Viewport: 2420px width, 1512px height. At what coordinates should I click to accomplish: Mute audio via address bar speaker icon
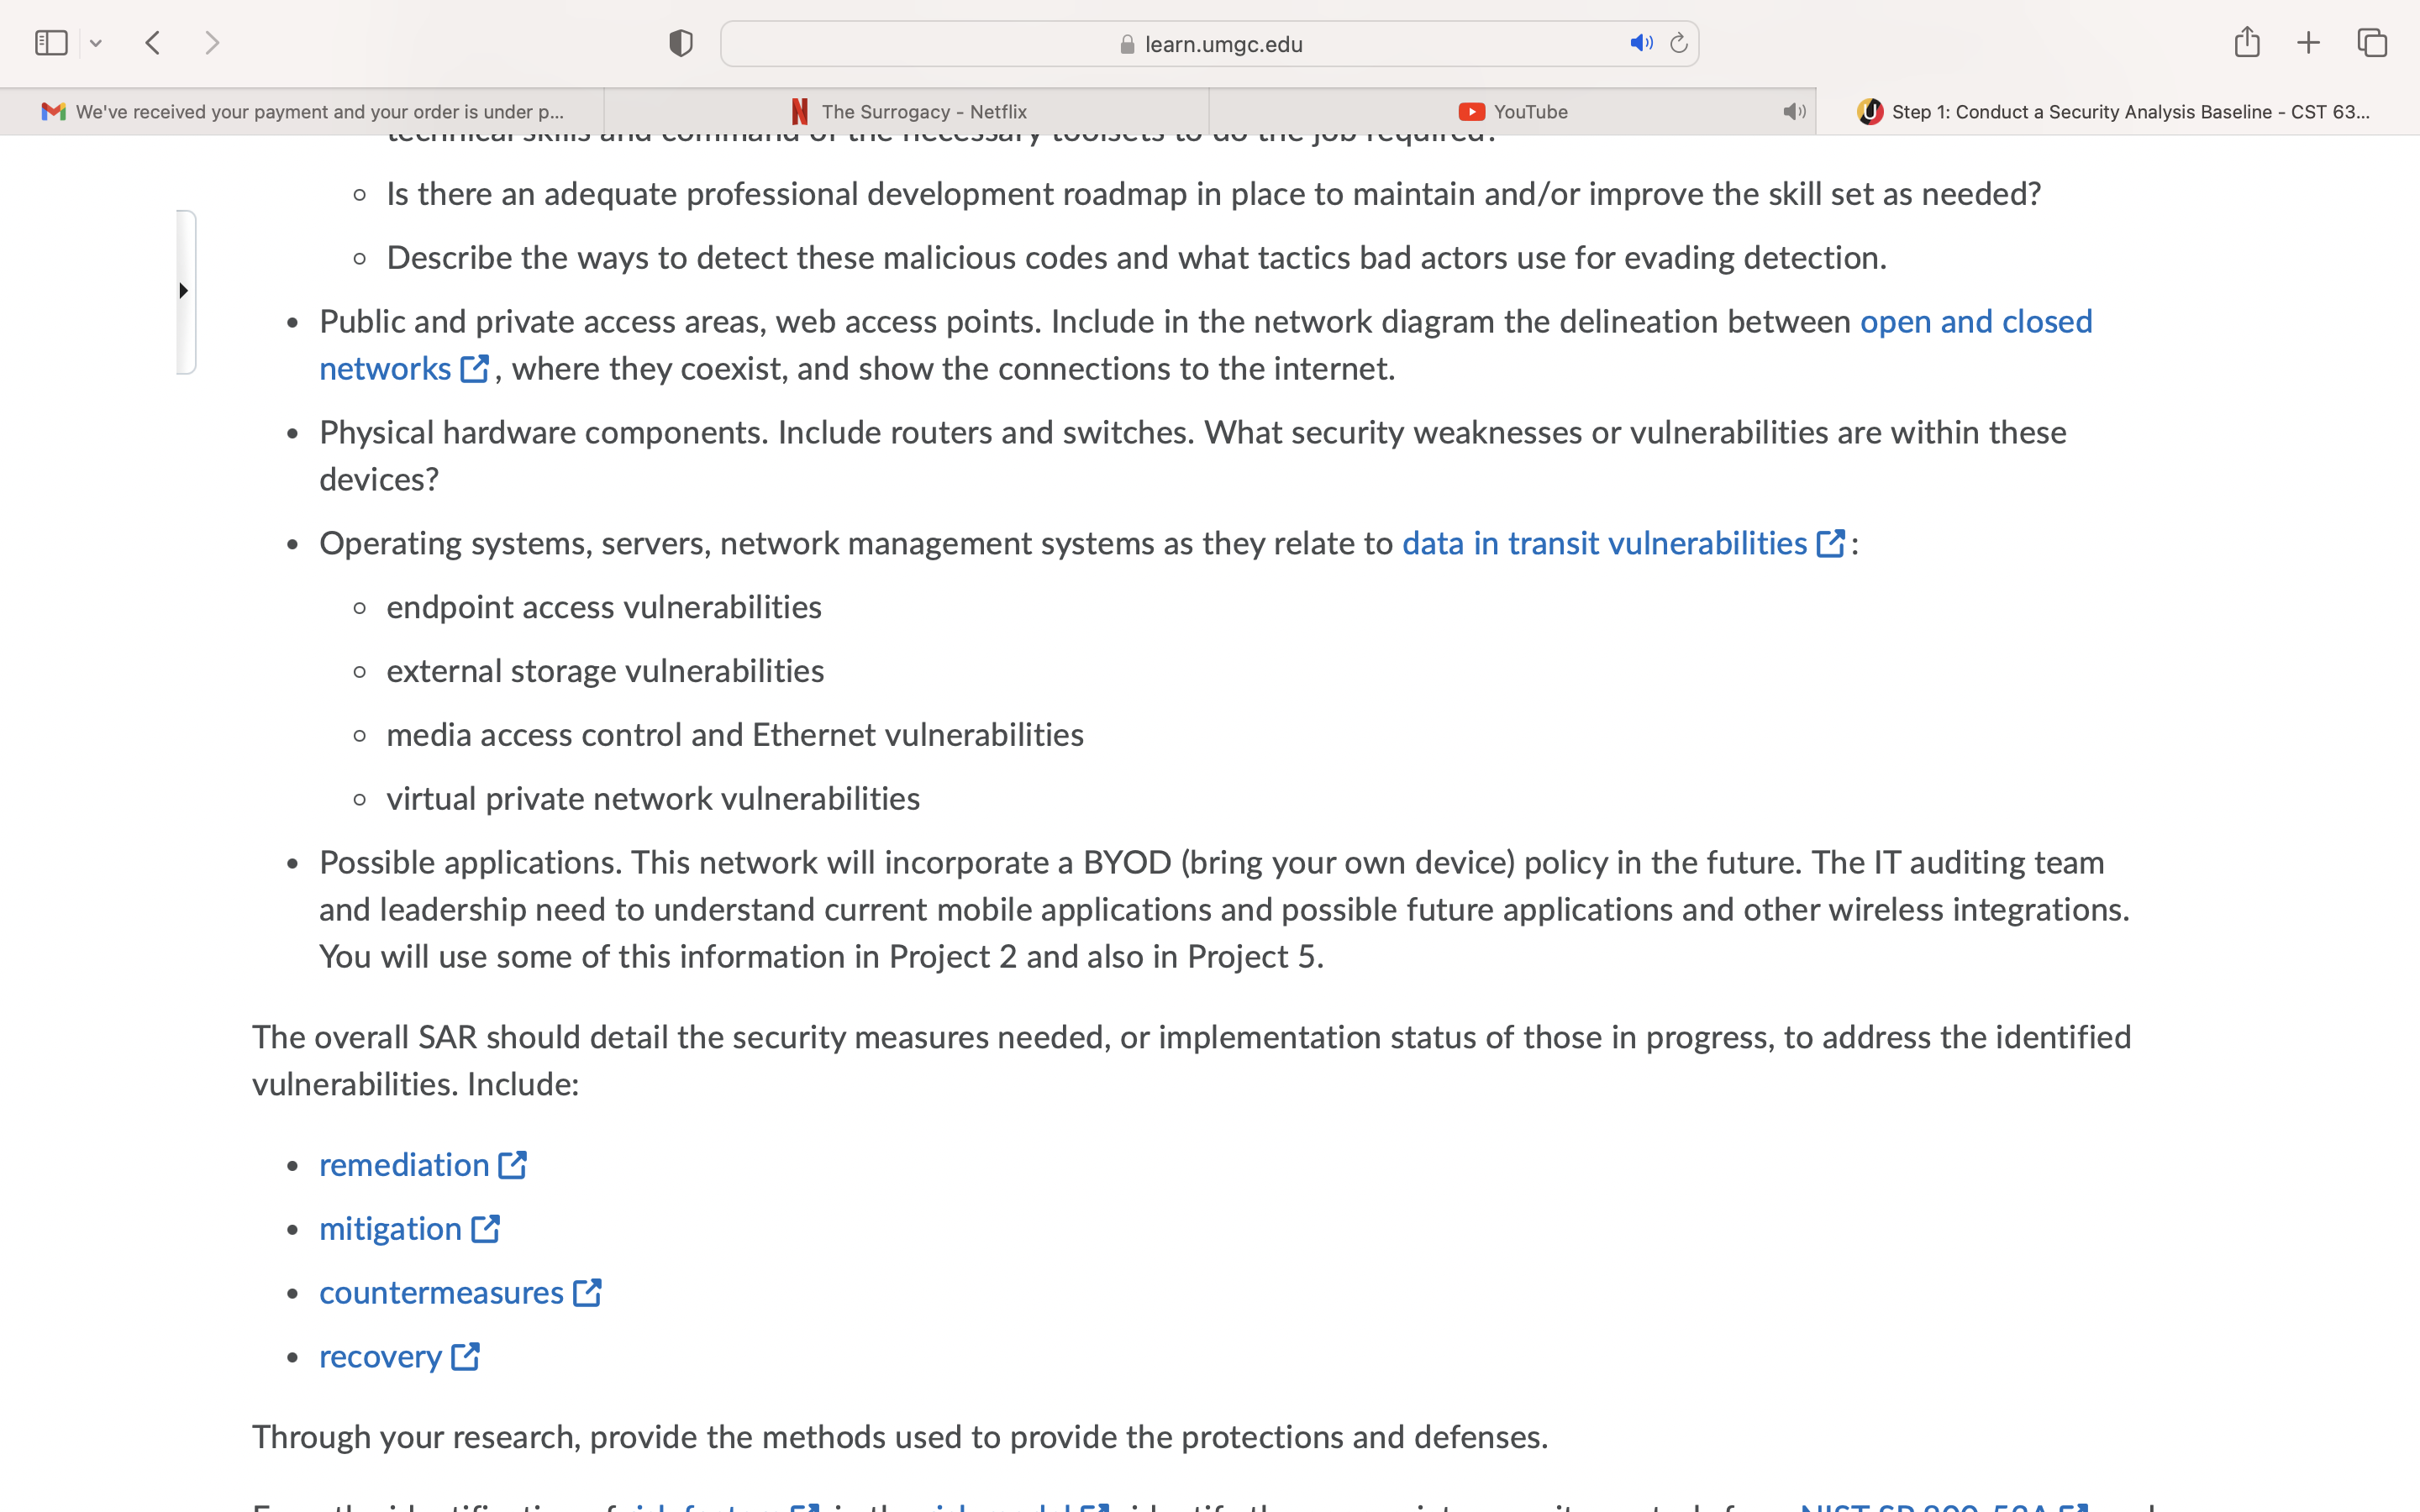coord(1641,43)
